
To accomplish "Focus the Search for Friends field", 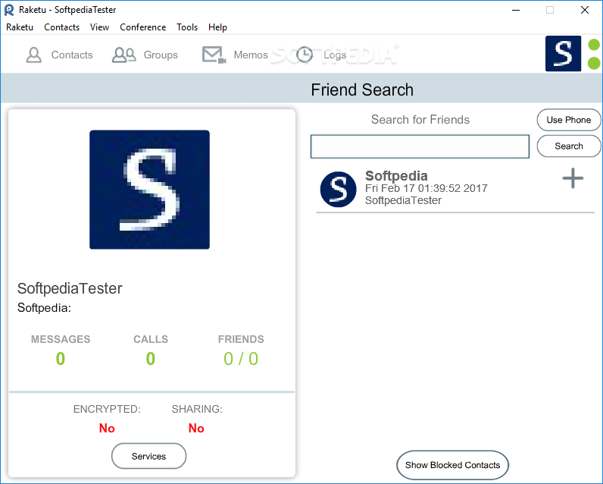I will pos(420,146).
